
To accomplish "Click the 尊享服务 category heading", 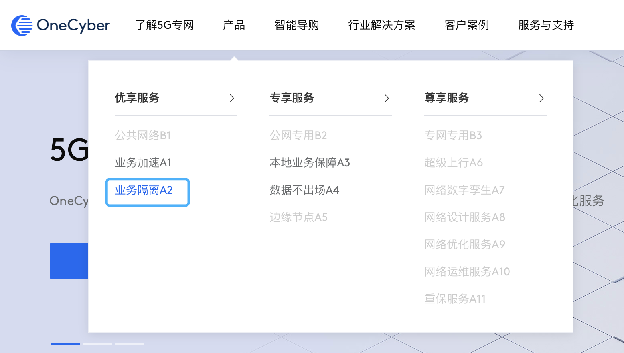I will [447, 98].
